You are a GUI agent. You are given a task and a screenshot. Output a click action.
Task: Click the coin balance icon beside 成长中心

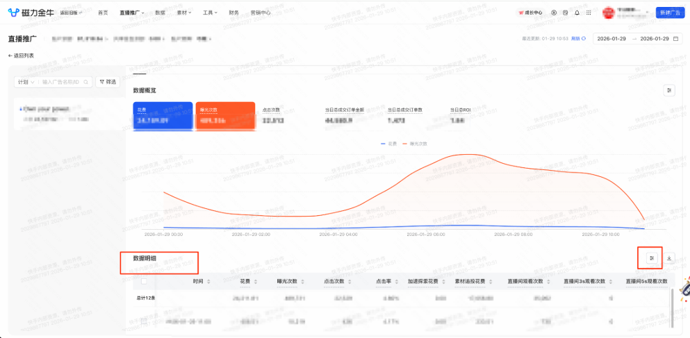point(554,12)
